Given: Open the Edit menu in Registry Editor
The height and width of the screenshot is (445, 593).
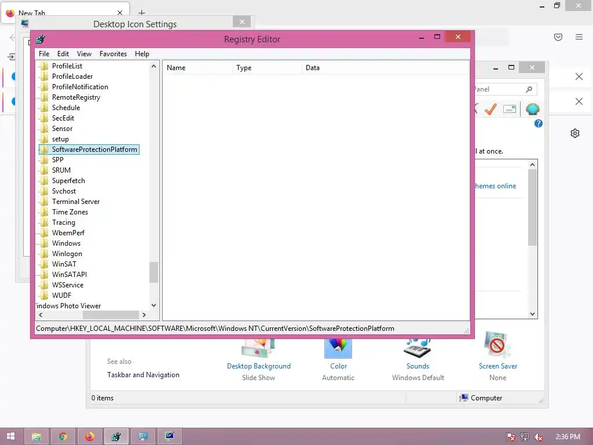Looking at the screenshot, I should (63, 54).
